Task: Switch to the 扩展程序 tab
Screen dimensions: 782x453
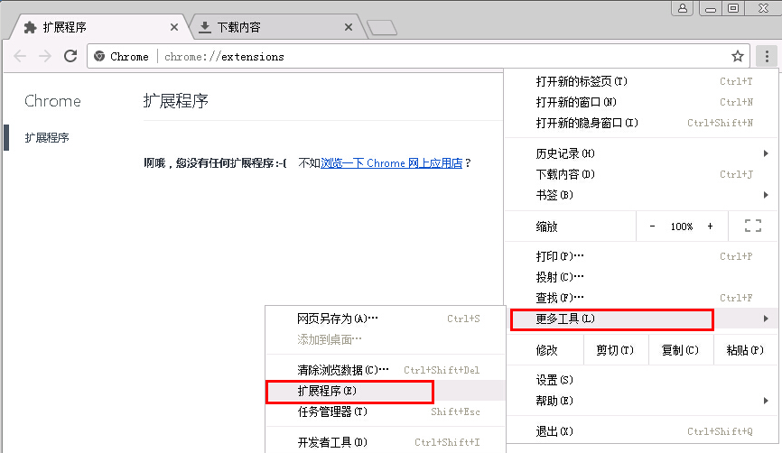Action: pos(98,27)
